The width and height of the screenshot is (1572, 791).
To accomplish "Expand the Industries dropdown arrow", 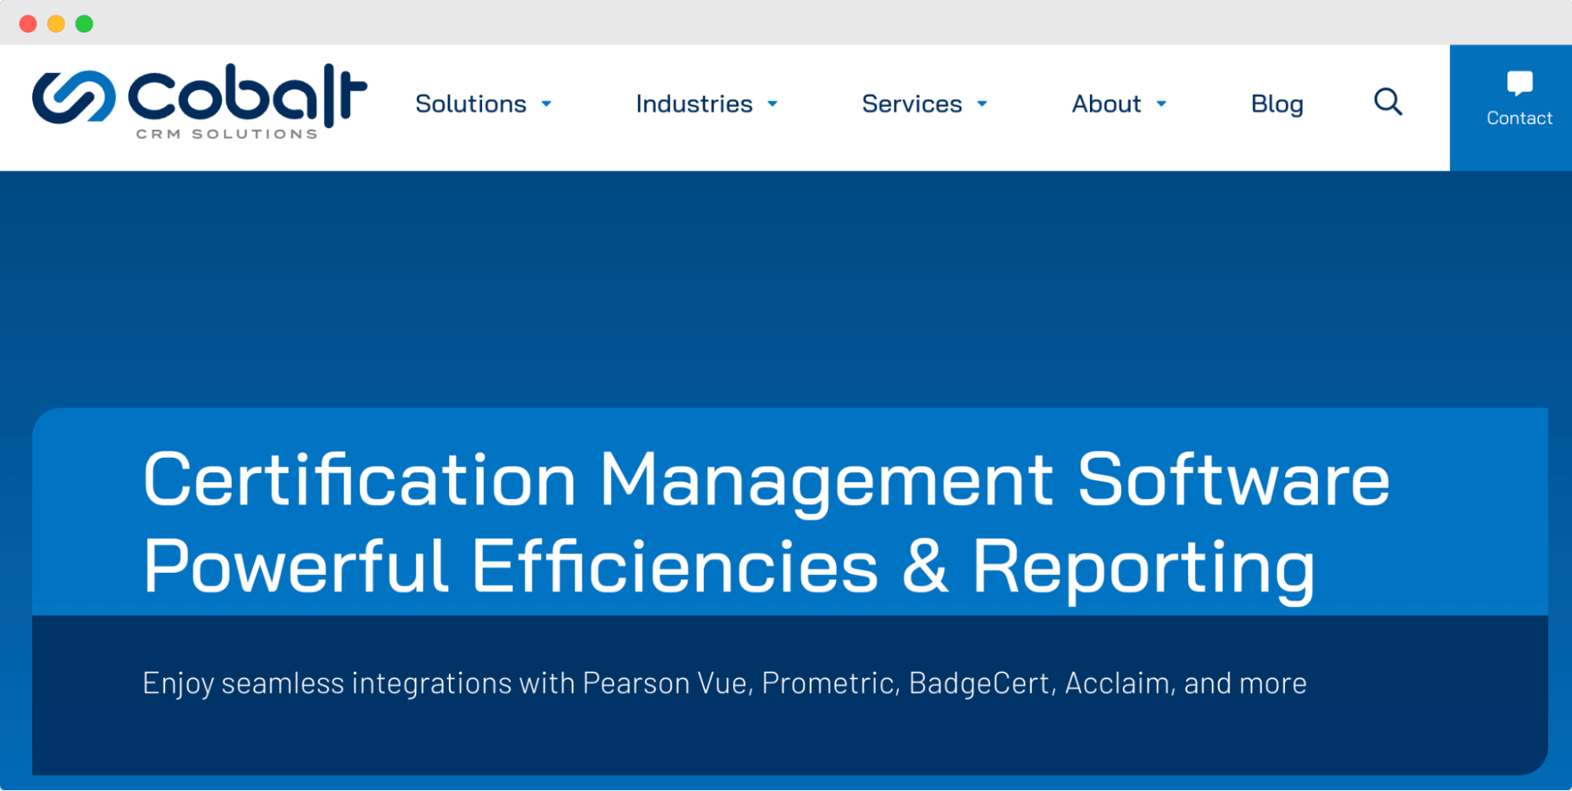I will pyautogui.click(x=772, y=104).
